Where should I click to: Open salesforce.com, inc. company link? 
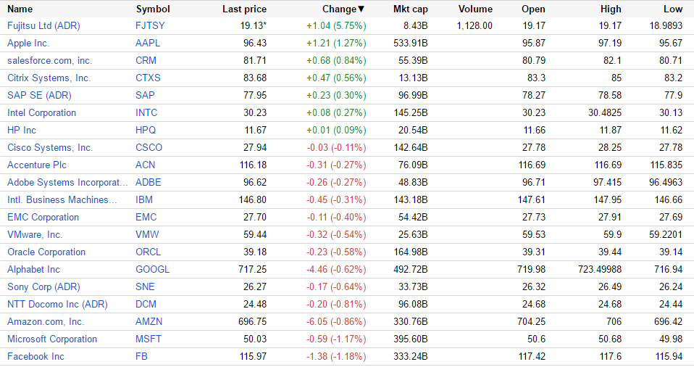click(49, 60)
